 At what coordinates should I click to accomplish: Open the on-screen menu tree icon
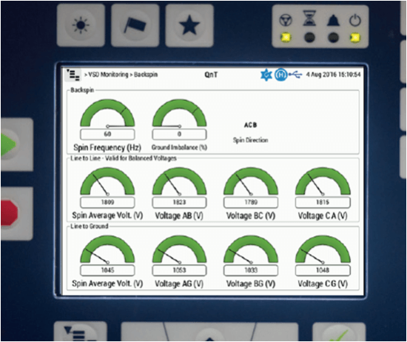click(x=73, y=75)
